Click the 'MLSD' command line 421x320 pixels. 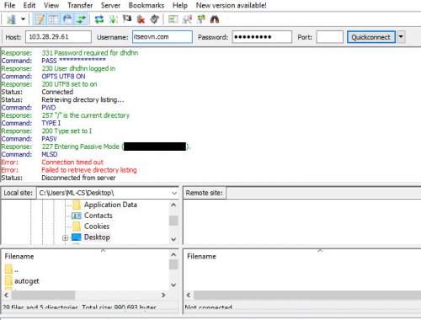tap(50, 154)
